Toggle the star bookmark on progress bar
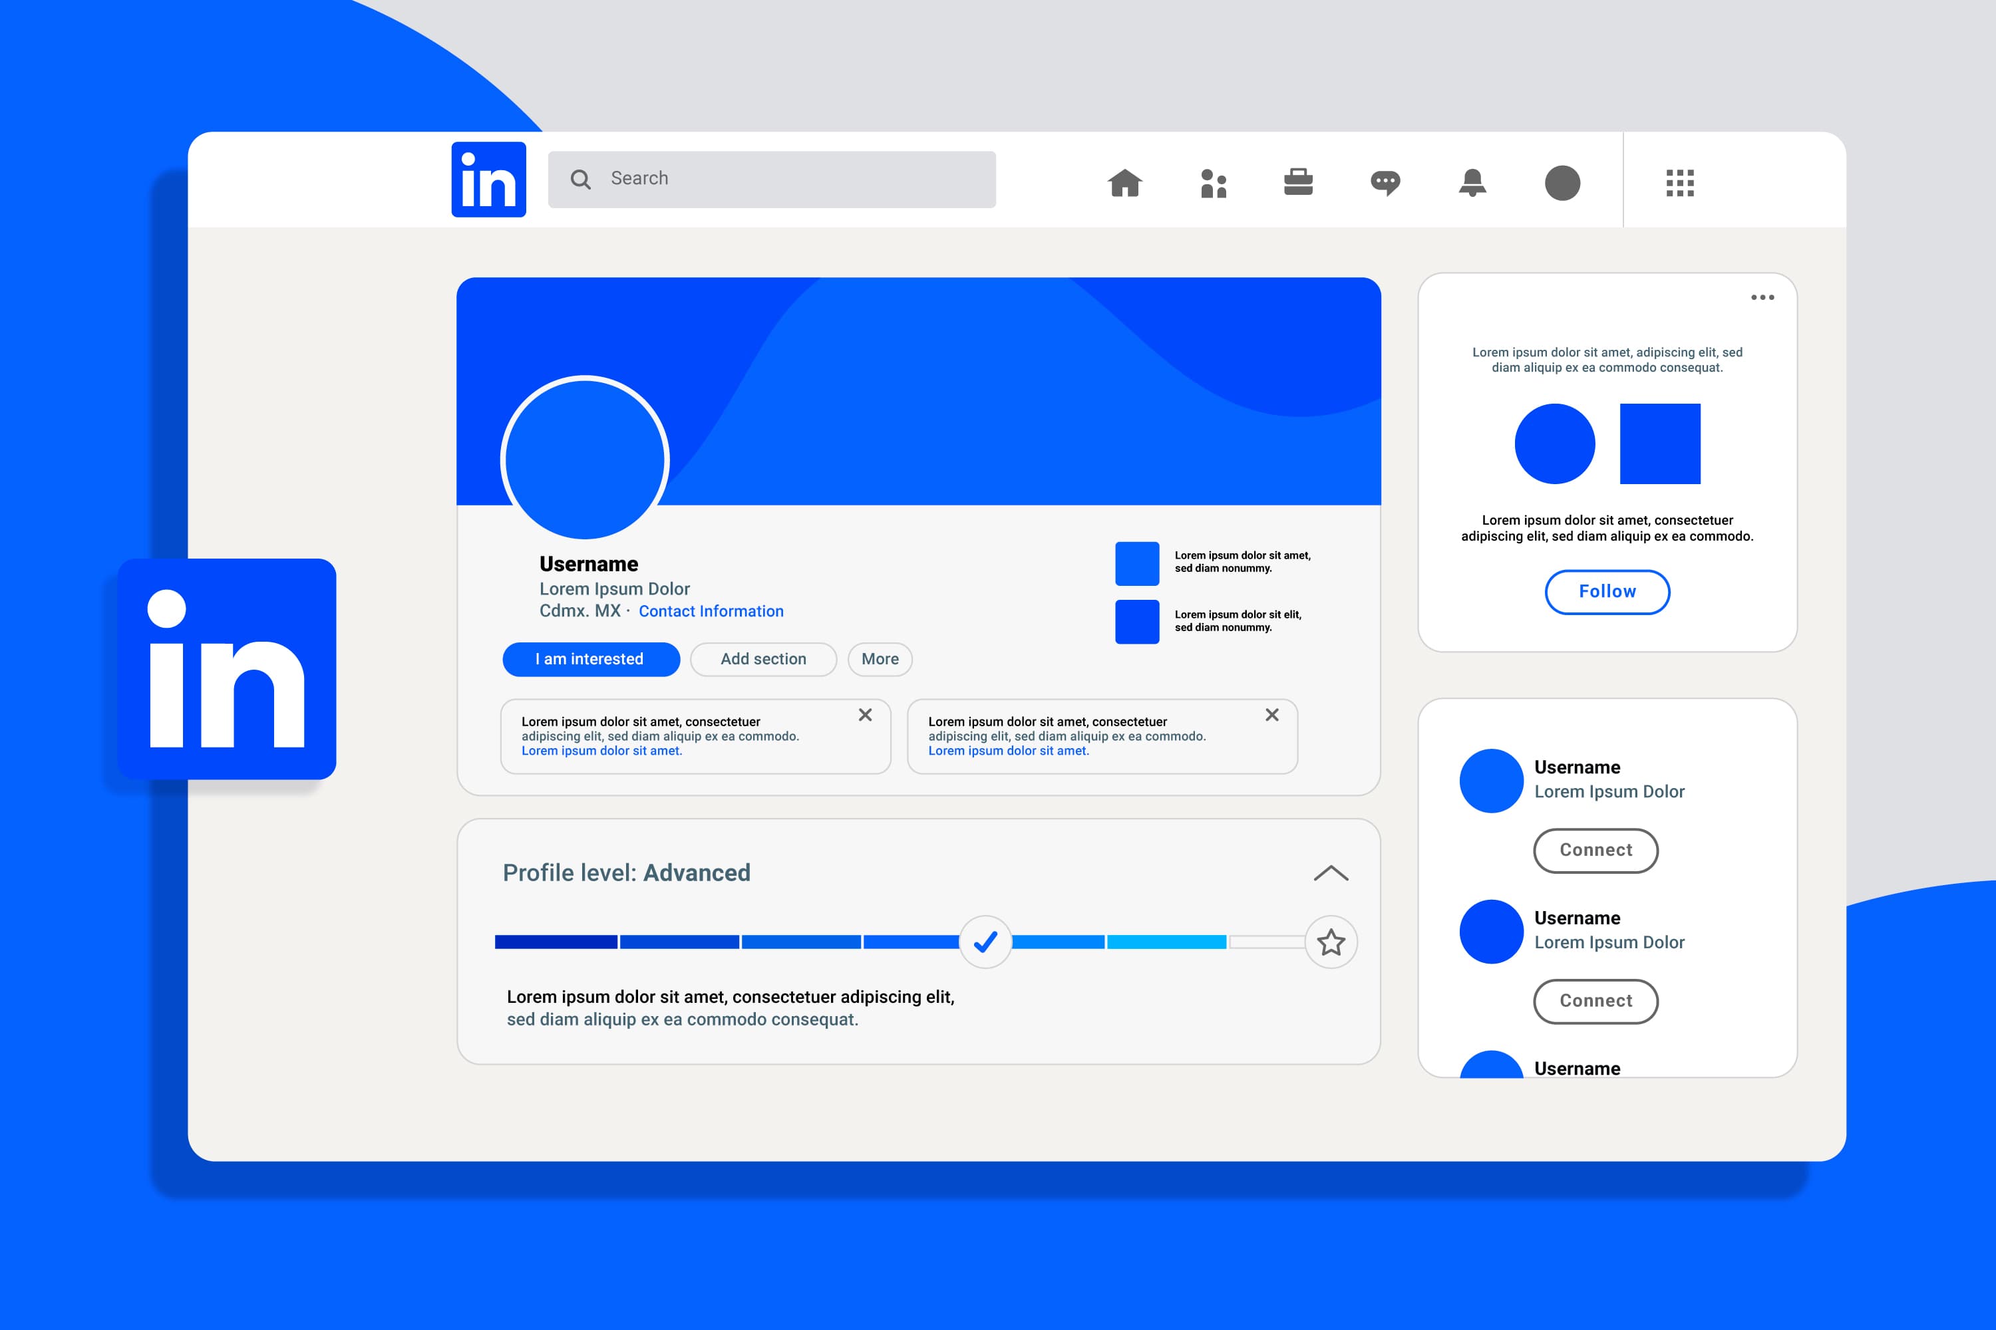This screenshot has height=1330, width=1996. pyautogui.click(x=1331, y=940)
